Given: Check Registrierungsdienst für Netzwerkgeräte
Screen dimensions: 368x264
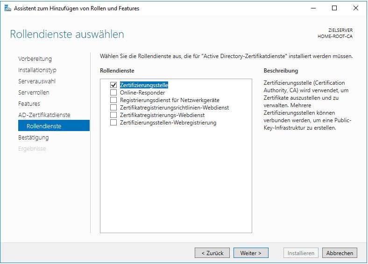Looking at the screenshot, I should click(x=113, y=100).
